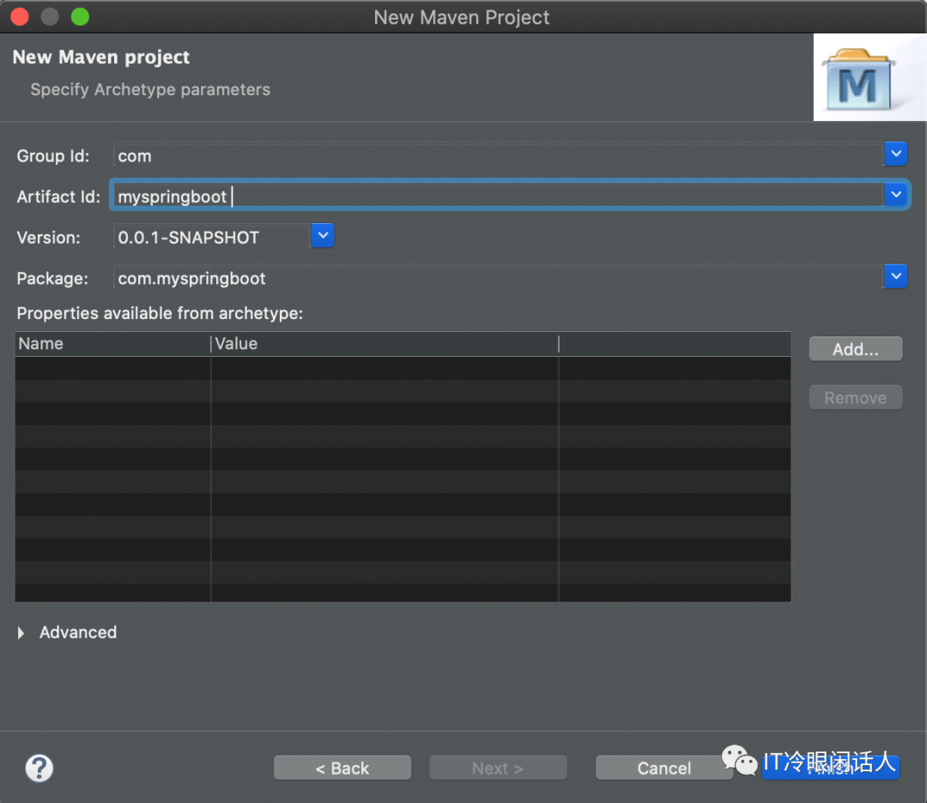This screenshot has width=927, height=803.
Task: Open the Artifact Id dropdown arrow
Action: tap(895, 195)
